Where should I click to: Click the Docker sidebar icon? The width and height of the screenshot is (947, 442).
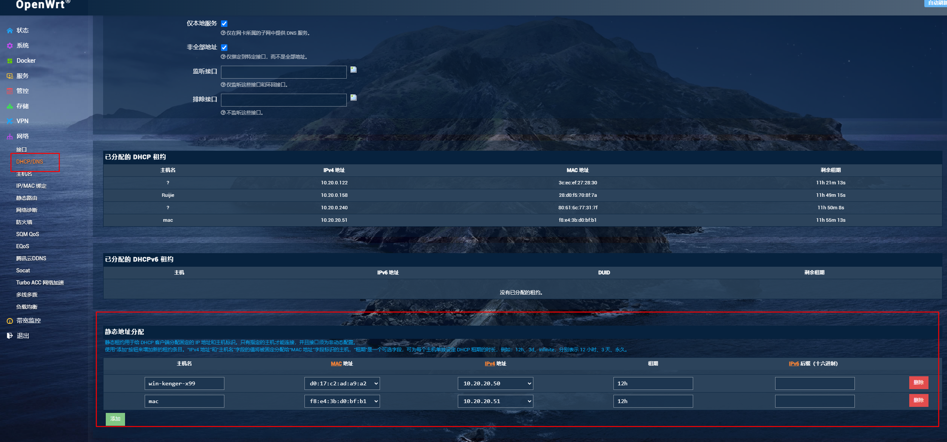(x=10, y=61)
